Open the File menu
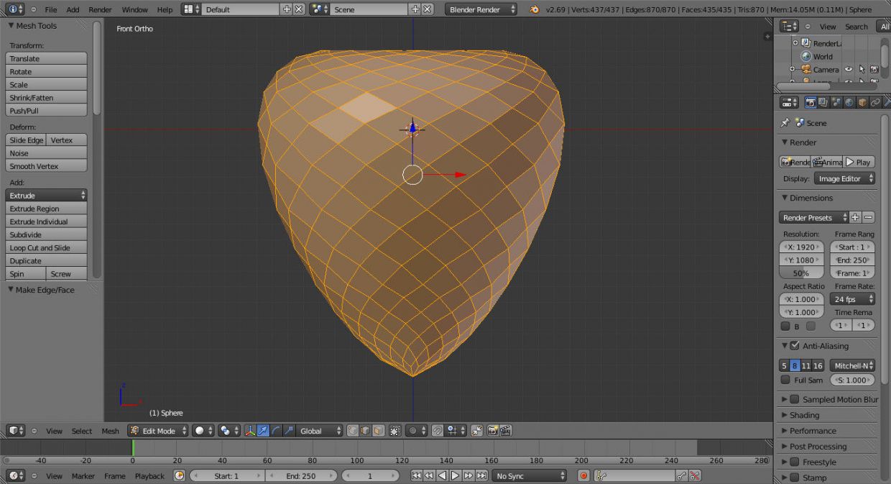The image size is (891, 484). [51, 9]
